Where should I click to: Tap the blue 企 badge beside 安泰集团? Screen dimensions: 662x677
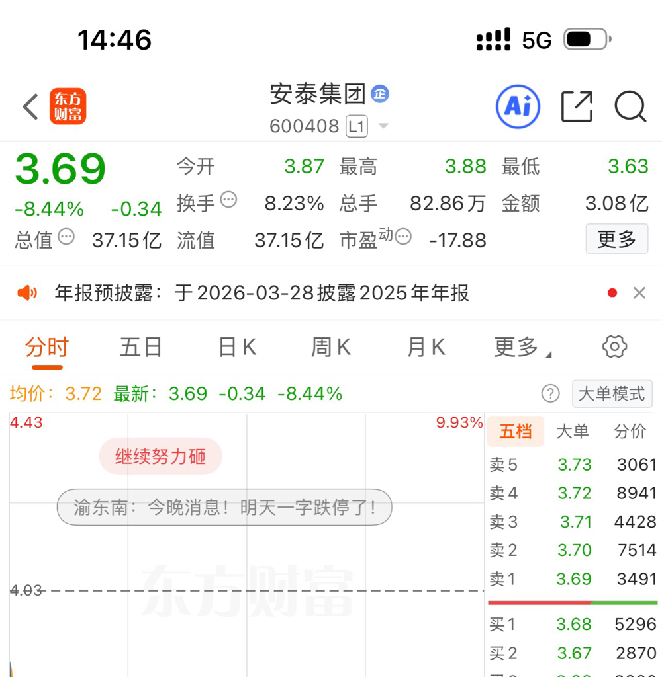[380, 94]
